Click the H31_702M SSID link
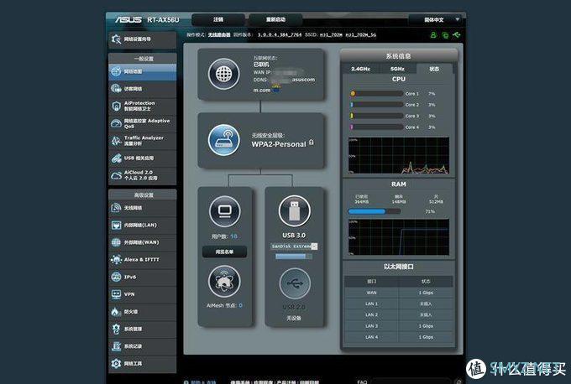 (331, 35)
